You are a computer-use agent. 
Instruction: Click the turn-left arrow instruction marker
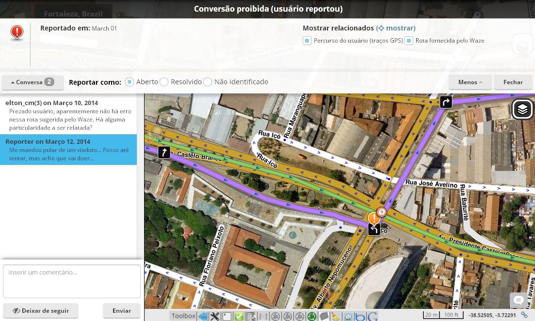(x=374, y=229)
